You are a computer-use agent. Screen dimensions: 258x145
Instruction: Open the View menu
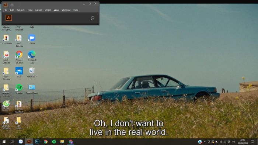pyautogui.click(x=56, y=10)
